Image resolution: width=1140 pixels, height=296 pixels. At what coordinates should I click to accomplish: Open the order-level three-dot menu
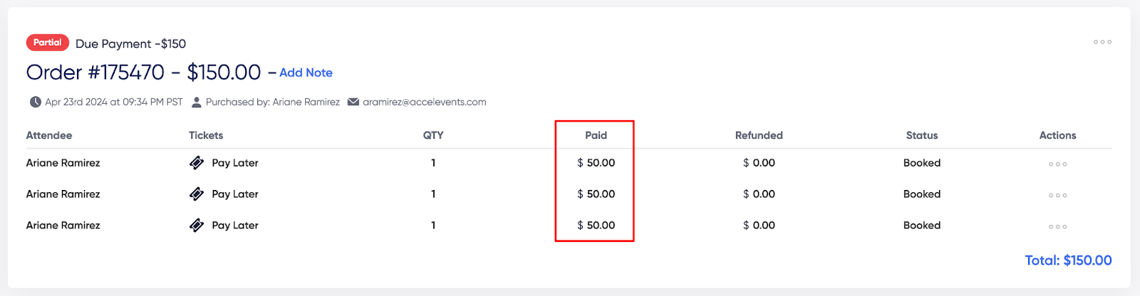pyautogui.click(x=1102, y=42)
